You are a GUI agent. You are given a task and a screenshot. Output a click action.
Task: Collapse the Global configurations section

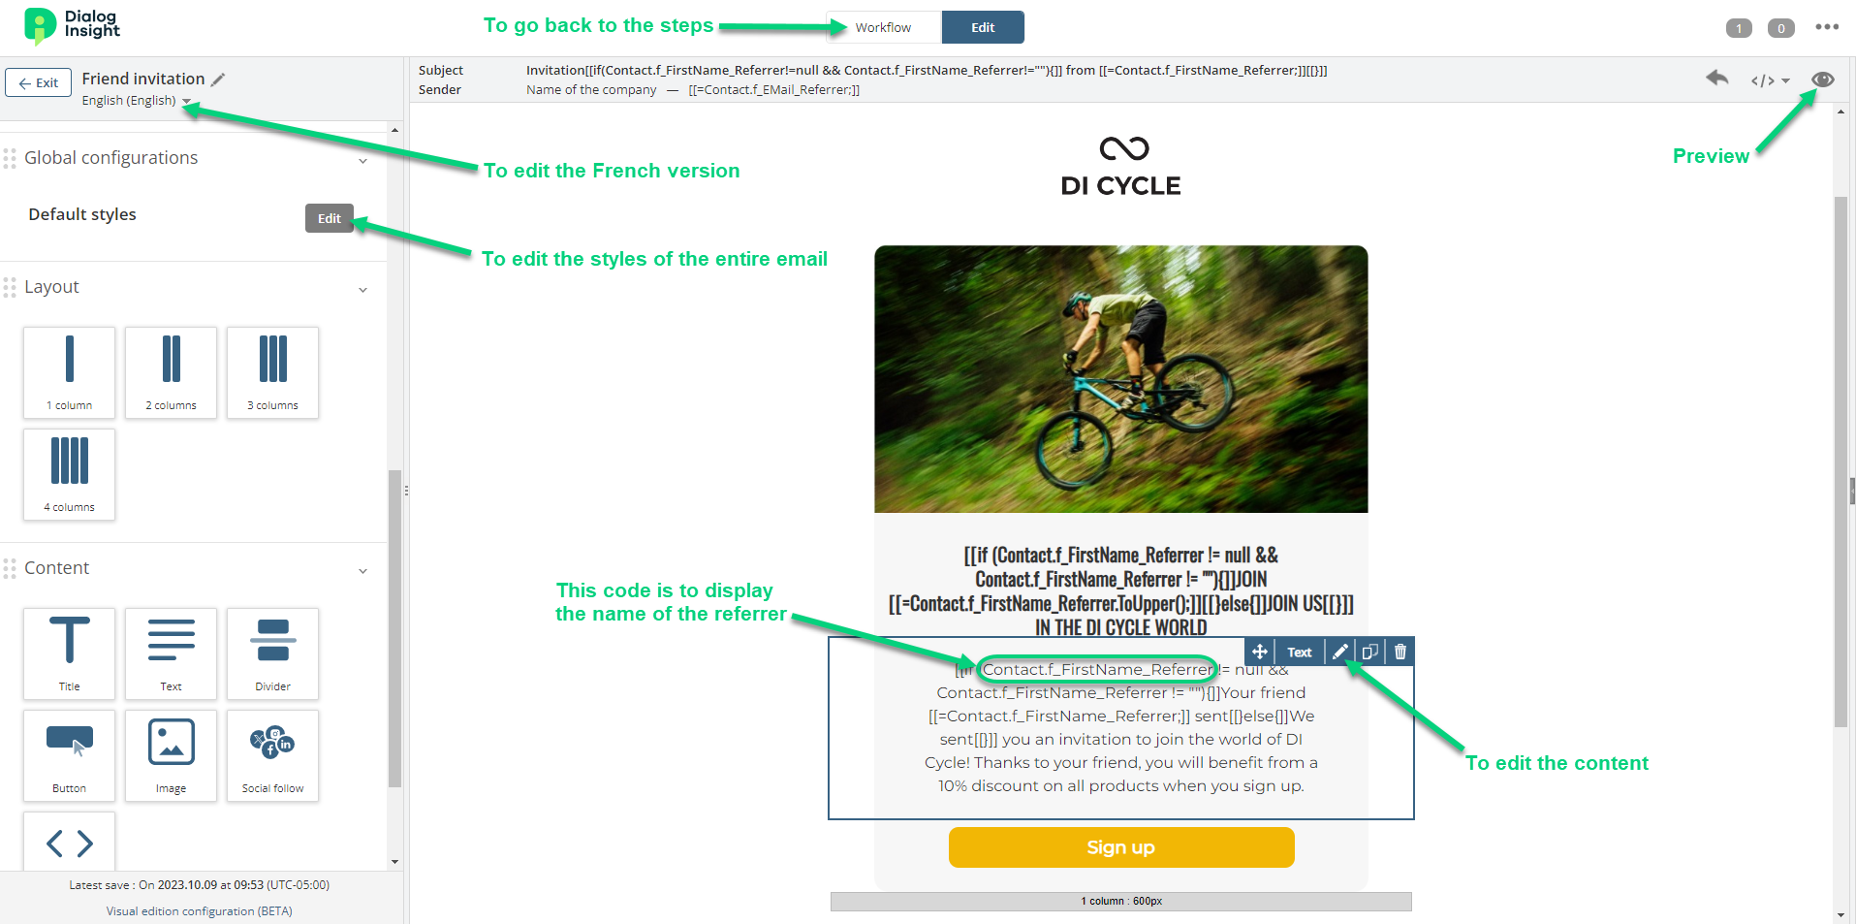click(362, 161)
